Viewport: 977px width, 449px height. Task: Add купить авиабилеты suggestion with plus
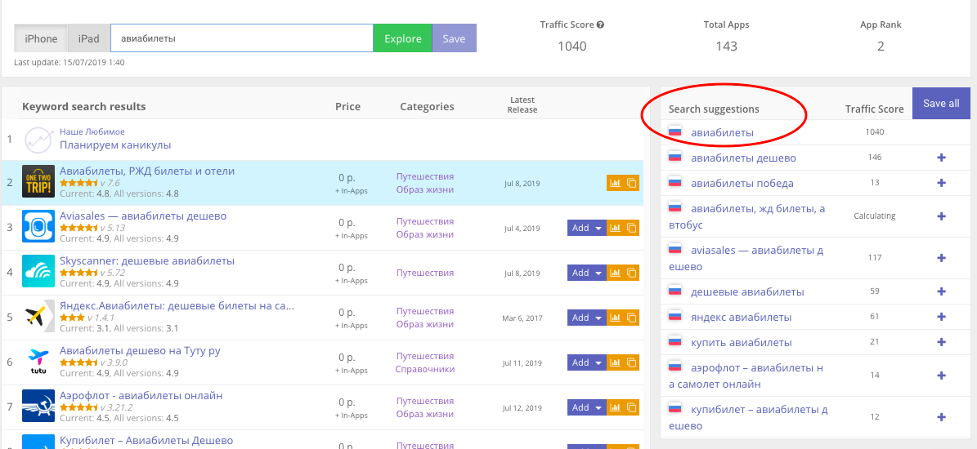(x=942, y=343)
